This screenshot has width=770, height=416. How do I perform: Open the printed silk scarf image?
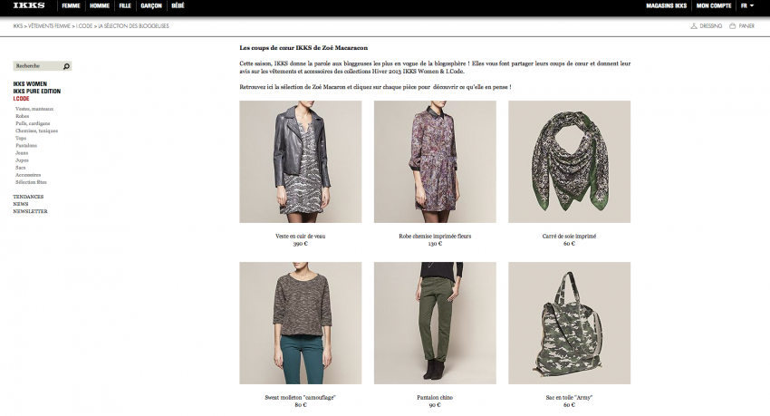coord(570,161)
